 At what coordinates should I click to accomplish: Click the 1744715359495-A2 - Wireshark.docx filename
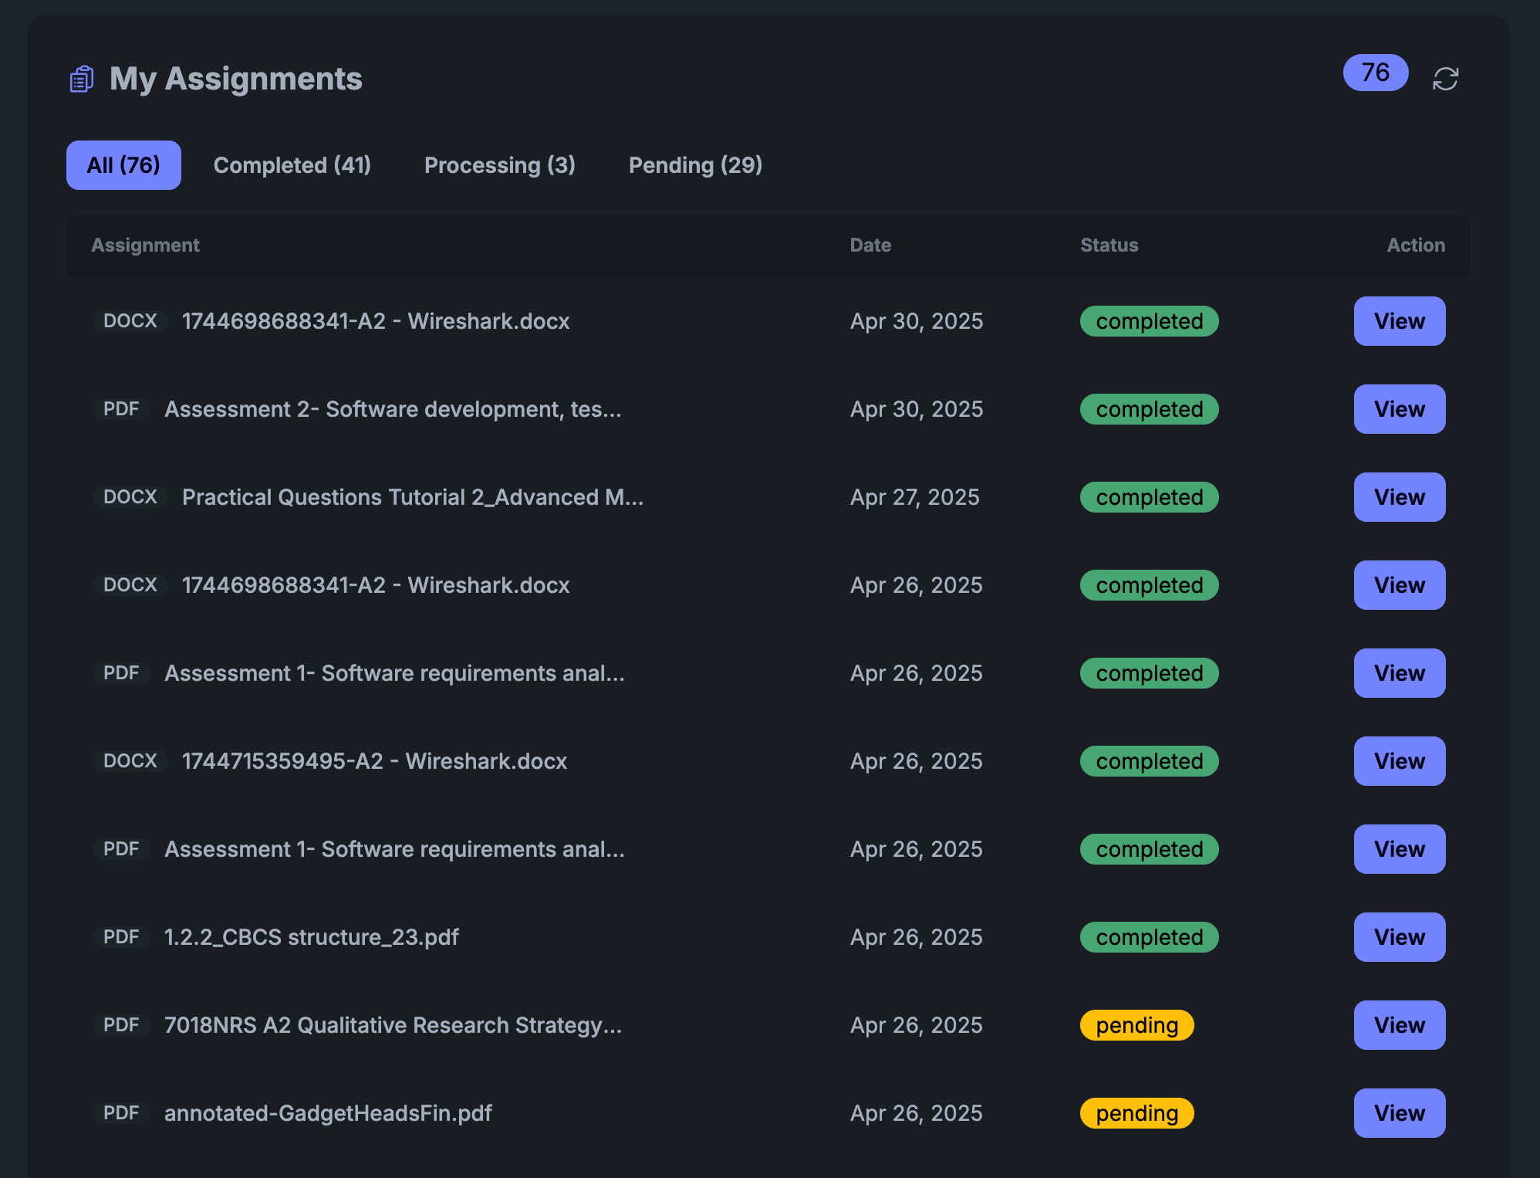click(x=374, y=761)
